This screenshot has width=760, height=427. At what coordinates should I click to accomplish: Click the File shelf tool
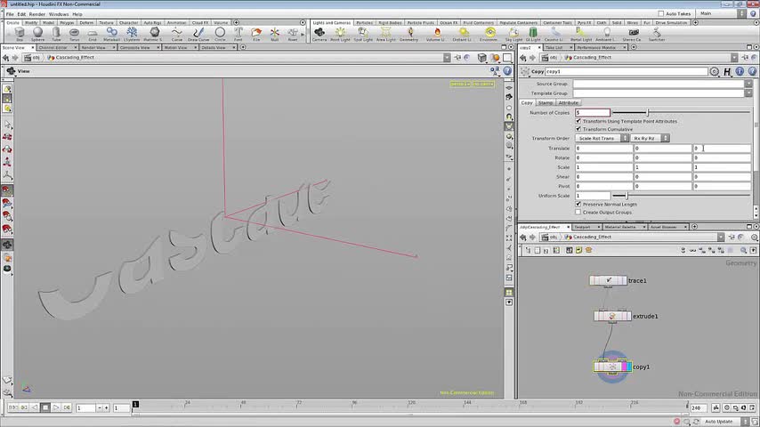click(256, 34)
